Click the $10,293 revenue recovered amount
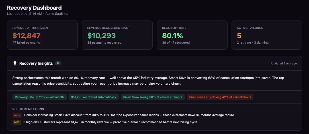Screen dimensions: 309x134 pos(101,36)
